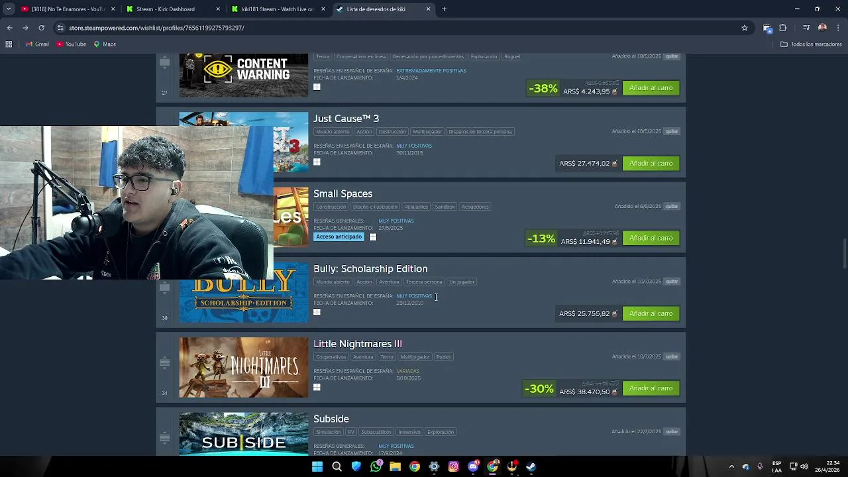848x477 pixels.
Task: Select the Terror tag on Little Nightmares III
Action: (387, 356)
